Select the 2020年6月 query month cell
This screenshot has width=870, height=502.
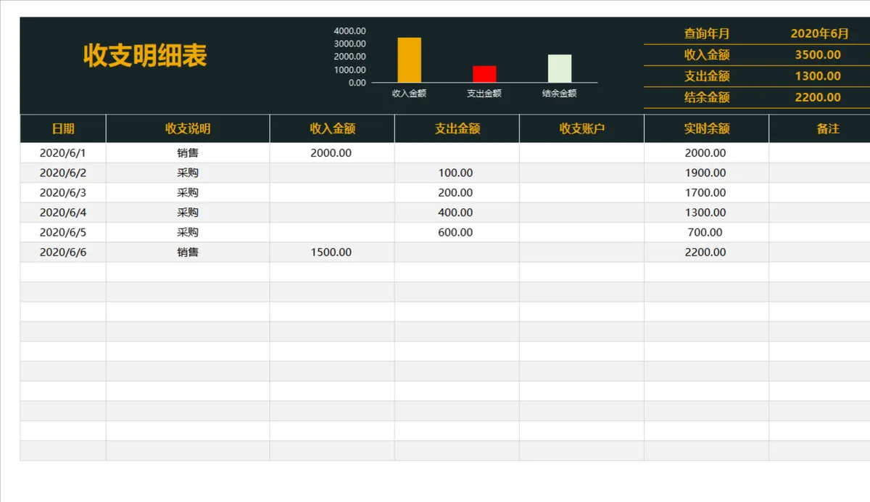coord(819,33)
